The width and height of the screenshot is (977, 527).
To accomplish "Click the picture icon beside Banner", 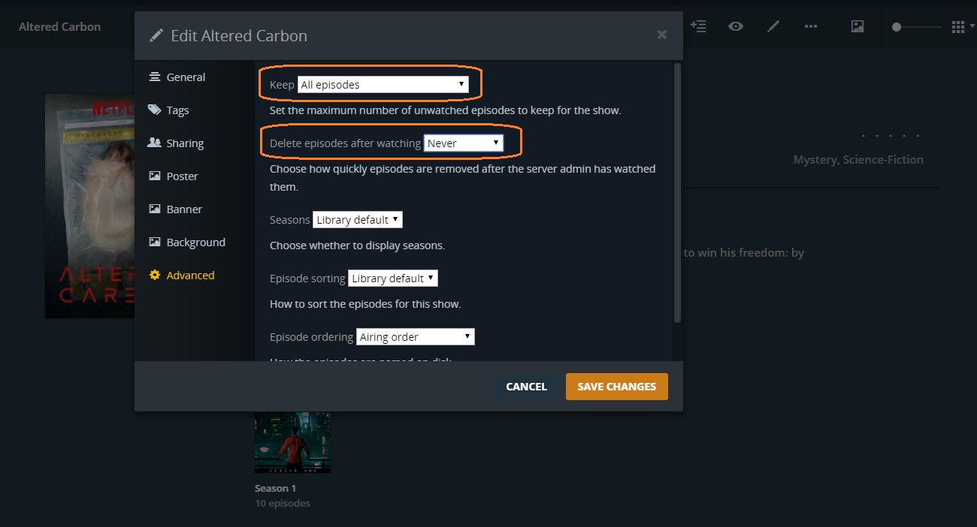I will (x=155, y=209).
